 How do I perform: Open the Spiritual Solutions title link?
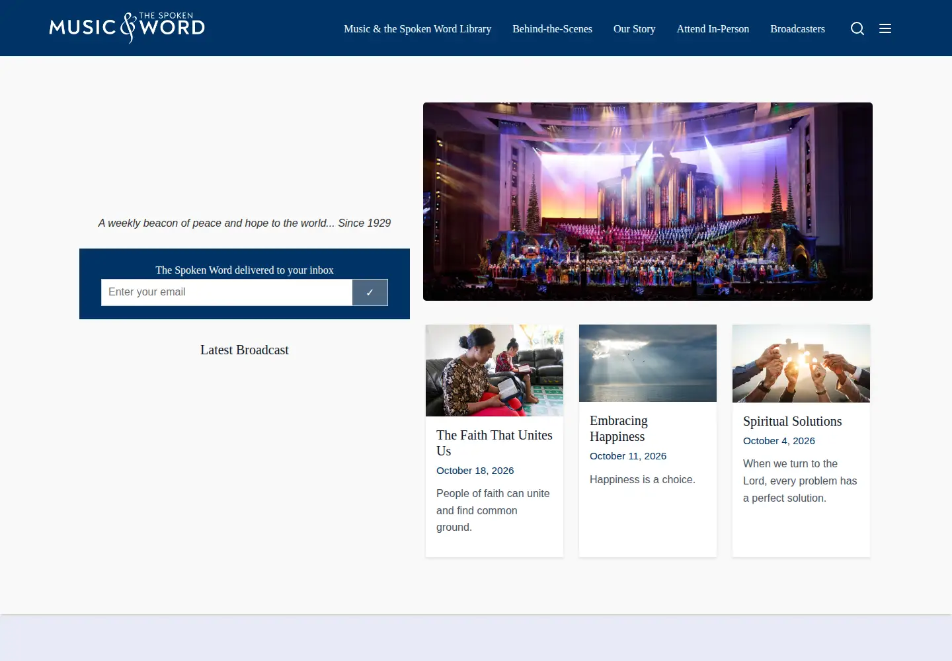coord(792,421)
